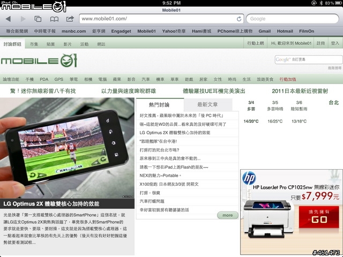The width and height of the screenshot is (343, 257).
Task: Open thread NEX的魅力~Portable
Action: point(160,176)
